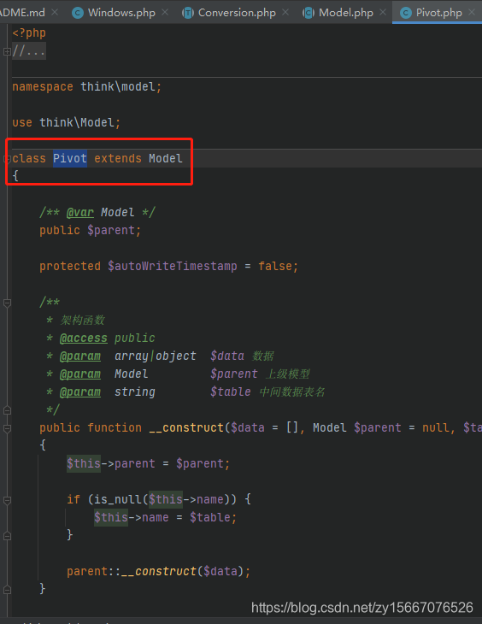The height and width of the screenshot is (624, 482).
Task: Click '$data' in the docblock
Action: pyautogui.click(x=227, y=356)
